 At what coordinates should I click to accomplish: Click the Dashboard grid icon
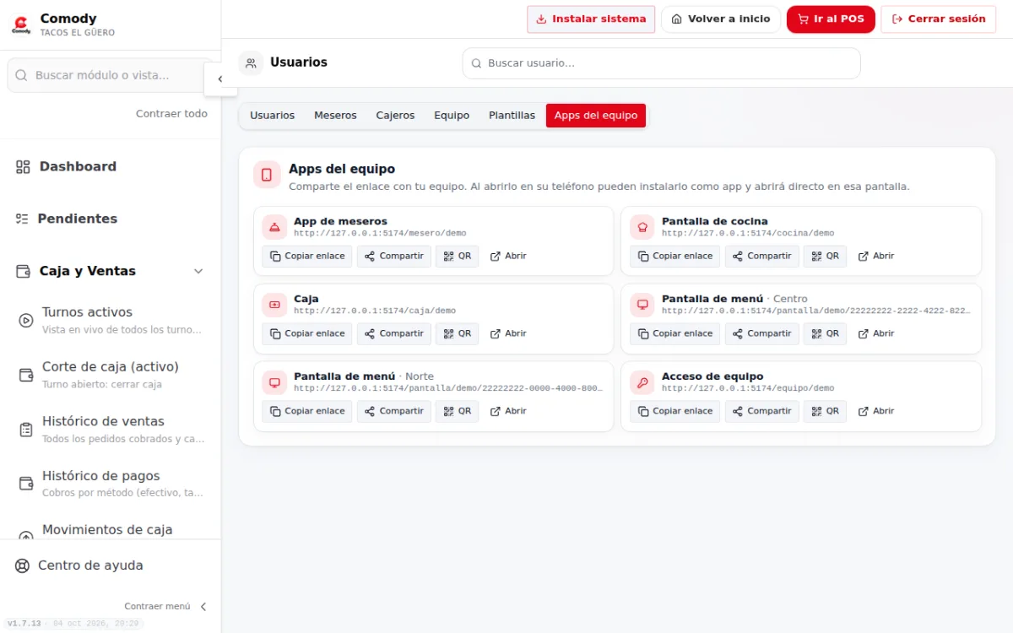point(23,167)
